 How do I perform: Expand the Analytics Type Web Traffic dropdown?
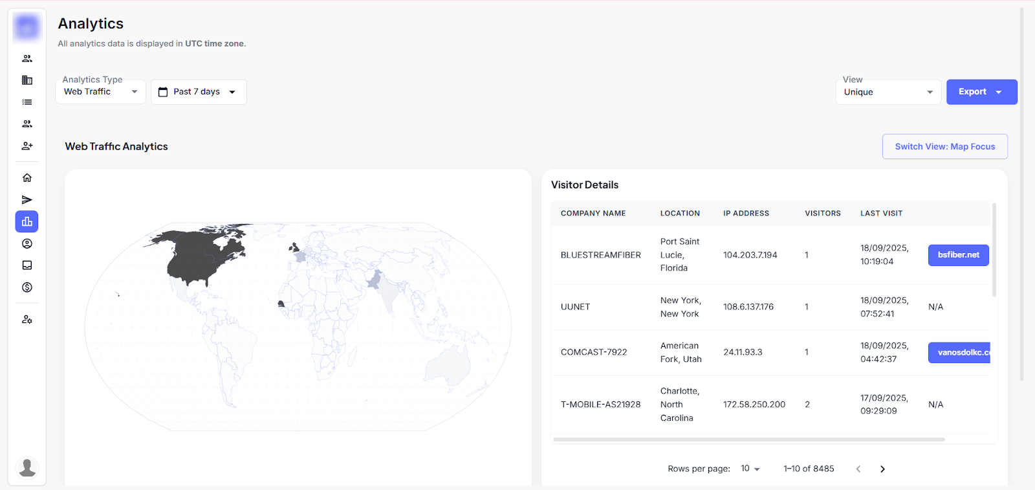point(100,92)
